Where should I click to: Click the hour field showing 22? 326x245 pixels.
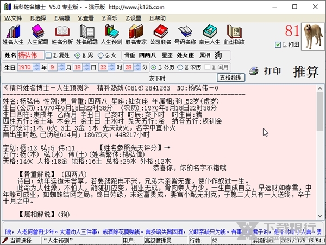click(x=104, y=67)
